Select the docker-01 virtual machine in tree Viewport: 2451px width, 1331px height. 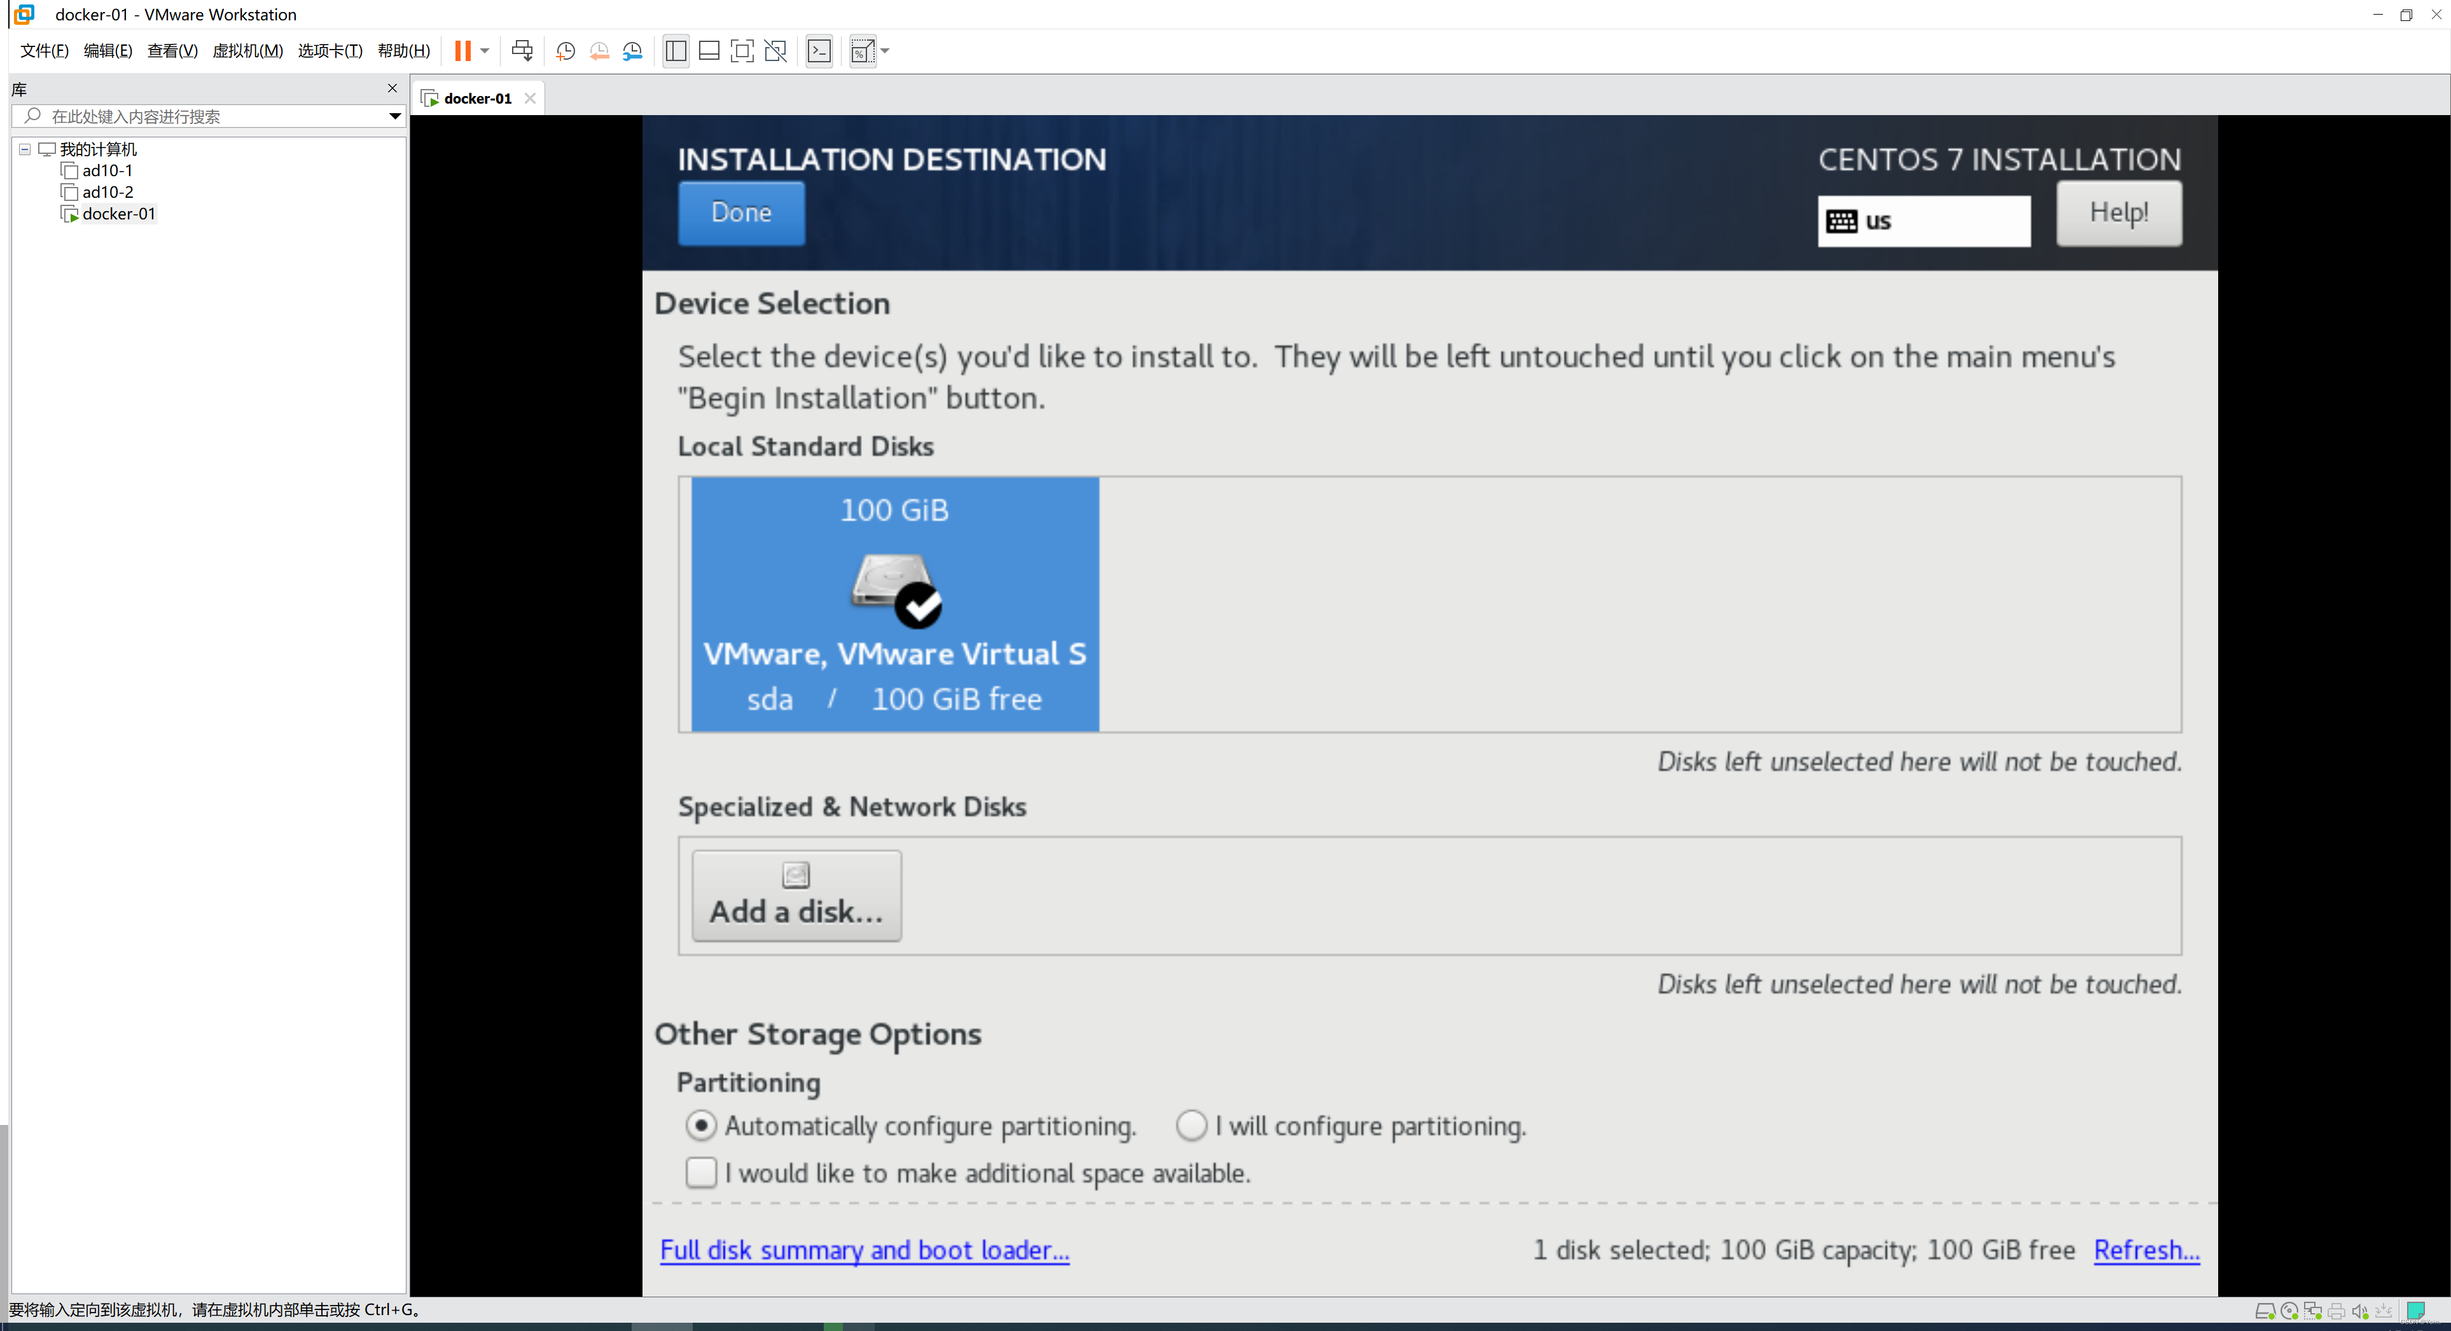click(x=119, y=214)
